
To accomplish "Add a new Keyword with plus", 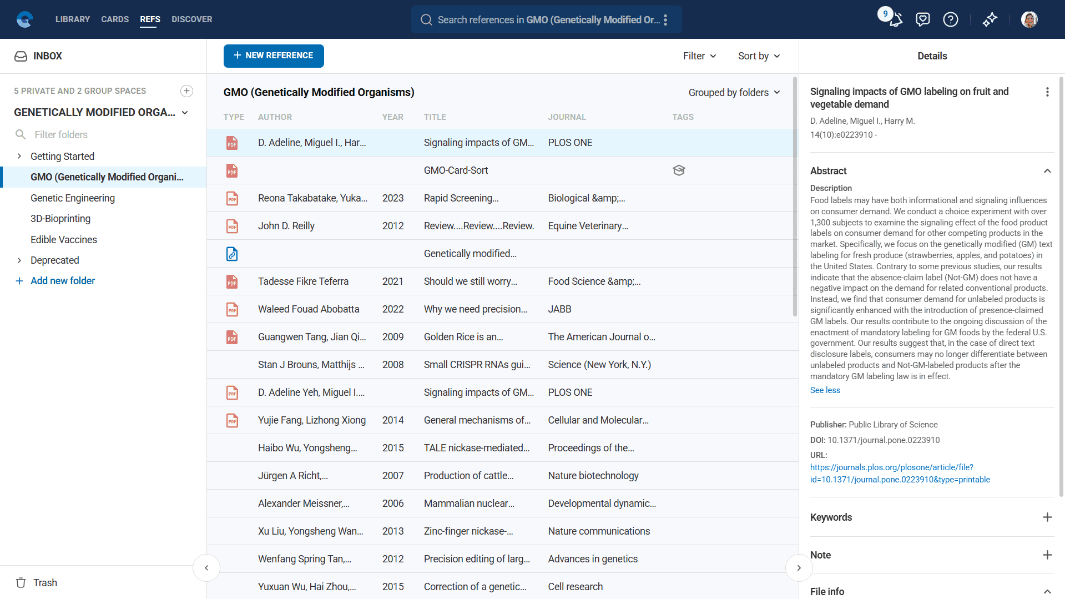I will click(1047, 517).
